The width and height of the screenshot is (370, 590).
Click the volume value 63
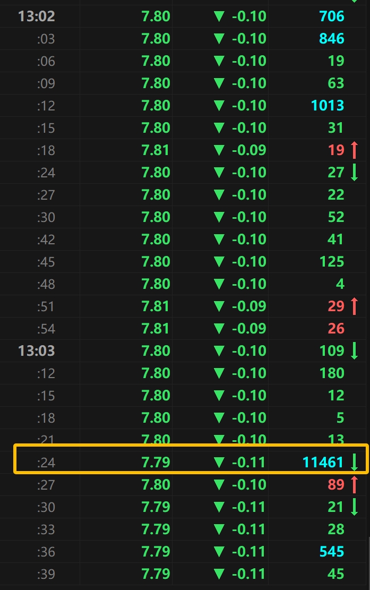[x=336, y=83]
